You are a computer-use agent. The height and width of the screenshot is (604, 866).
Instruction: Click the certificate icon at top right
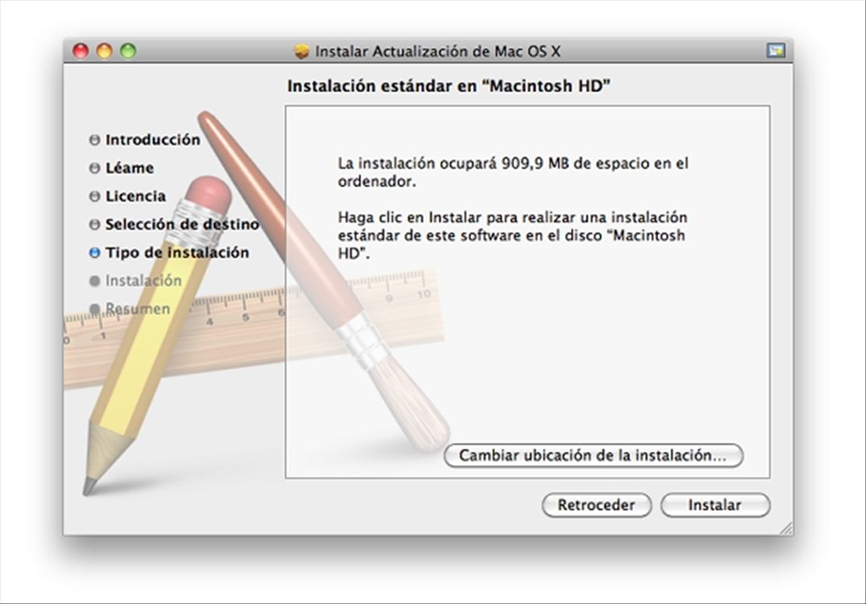pyautogui.click(x=776, y=51)
